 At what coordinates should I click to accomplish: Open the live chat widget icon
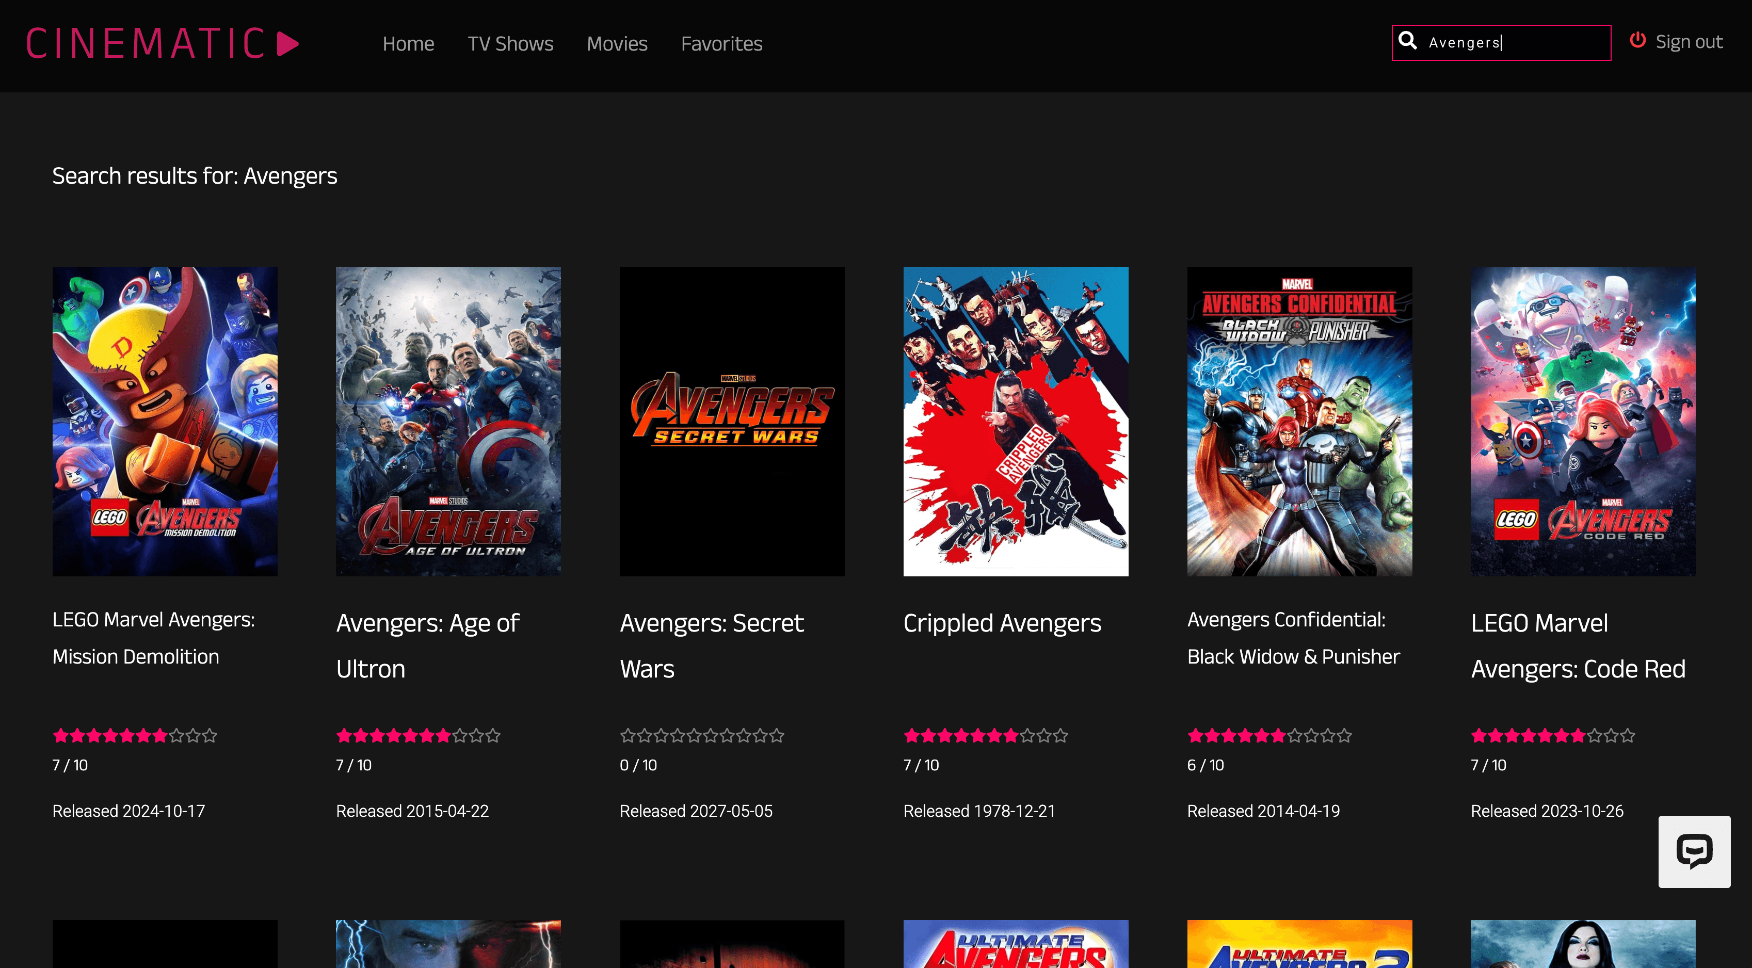(x=1694, y=851)
